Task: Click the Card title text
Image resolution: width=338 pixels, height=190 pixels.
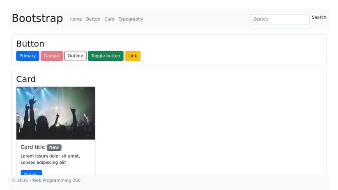Action: [33, 147]
